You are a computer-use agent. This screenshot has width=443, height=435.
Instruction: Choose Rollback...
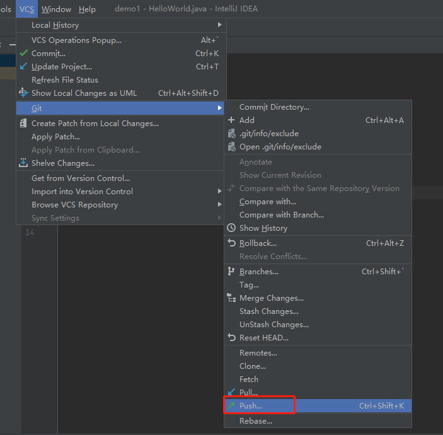tap(318, 243)
